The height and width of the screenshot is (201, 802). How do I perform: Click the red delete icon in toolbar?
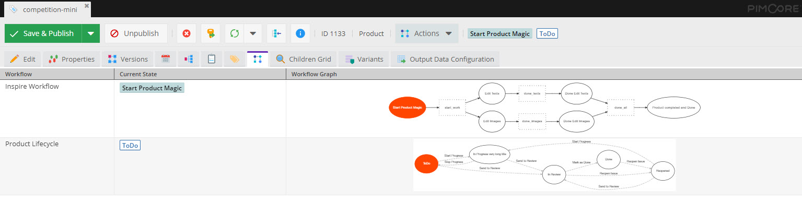(x=187, y=33)
